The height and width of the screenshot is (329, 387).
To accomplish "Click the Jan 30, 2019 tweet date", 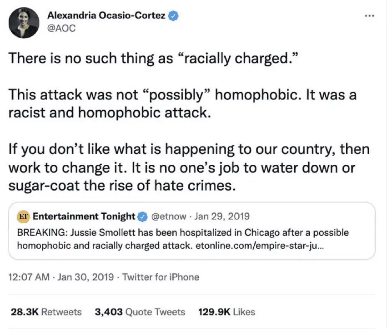I will coord(85,276).
